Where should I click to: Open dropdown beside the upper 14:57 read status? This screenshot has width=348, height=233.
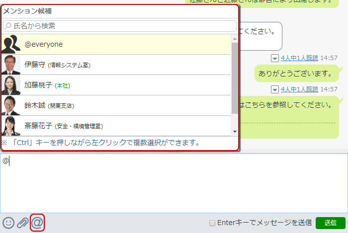tap(275, 58)
